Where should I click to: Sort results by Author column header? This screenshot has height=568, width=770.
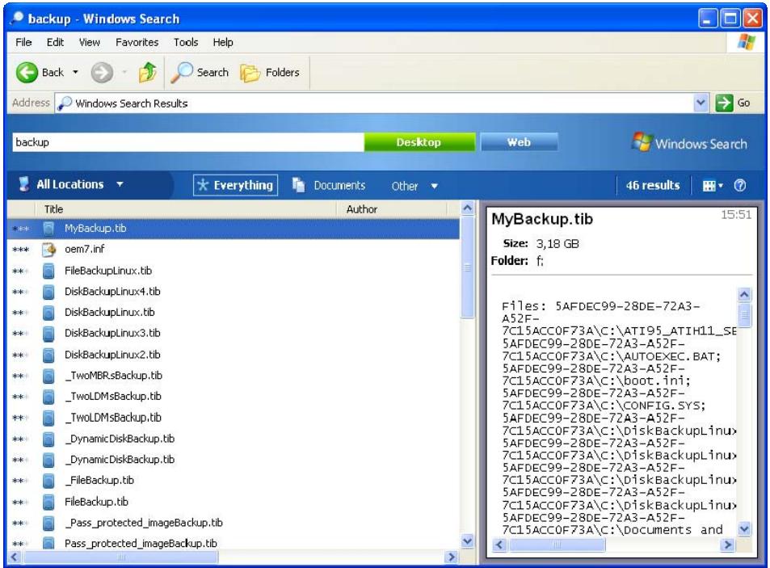(x=392, y=209)
